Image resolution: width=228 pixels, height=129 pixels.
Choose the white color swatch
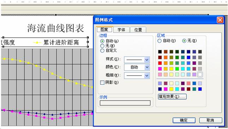coord(200,75)
